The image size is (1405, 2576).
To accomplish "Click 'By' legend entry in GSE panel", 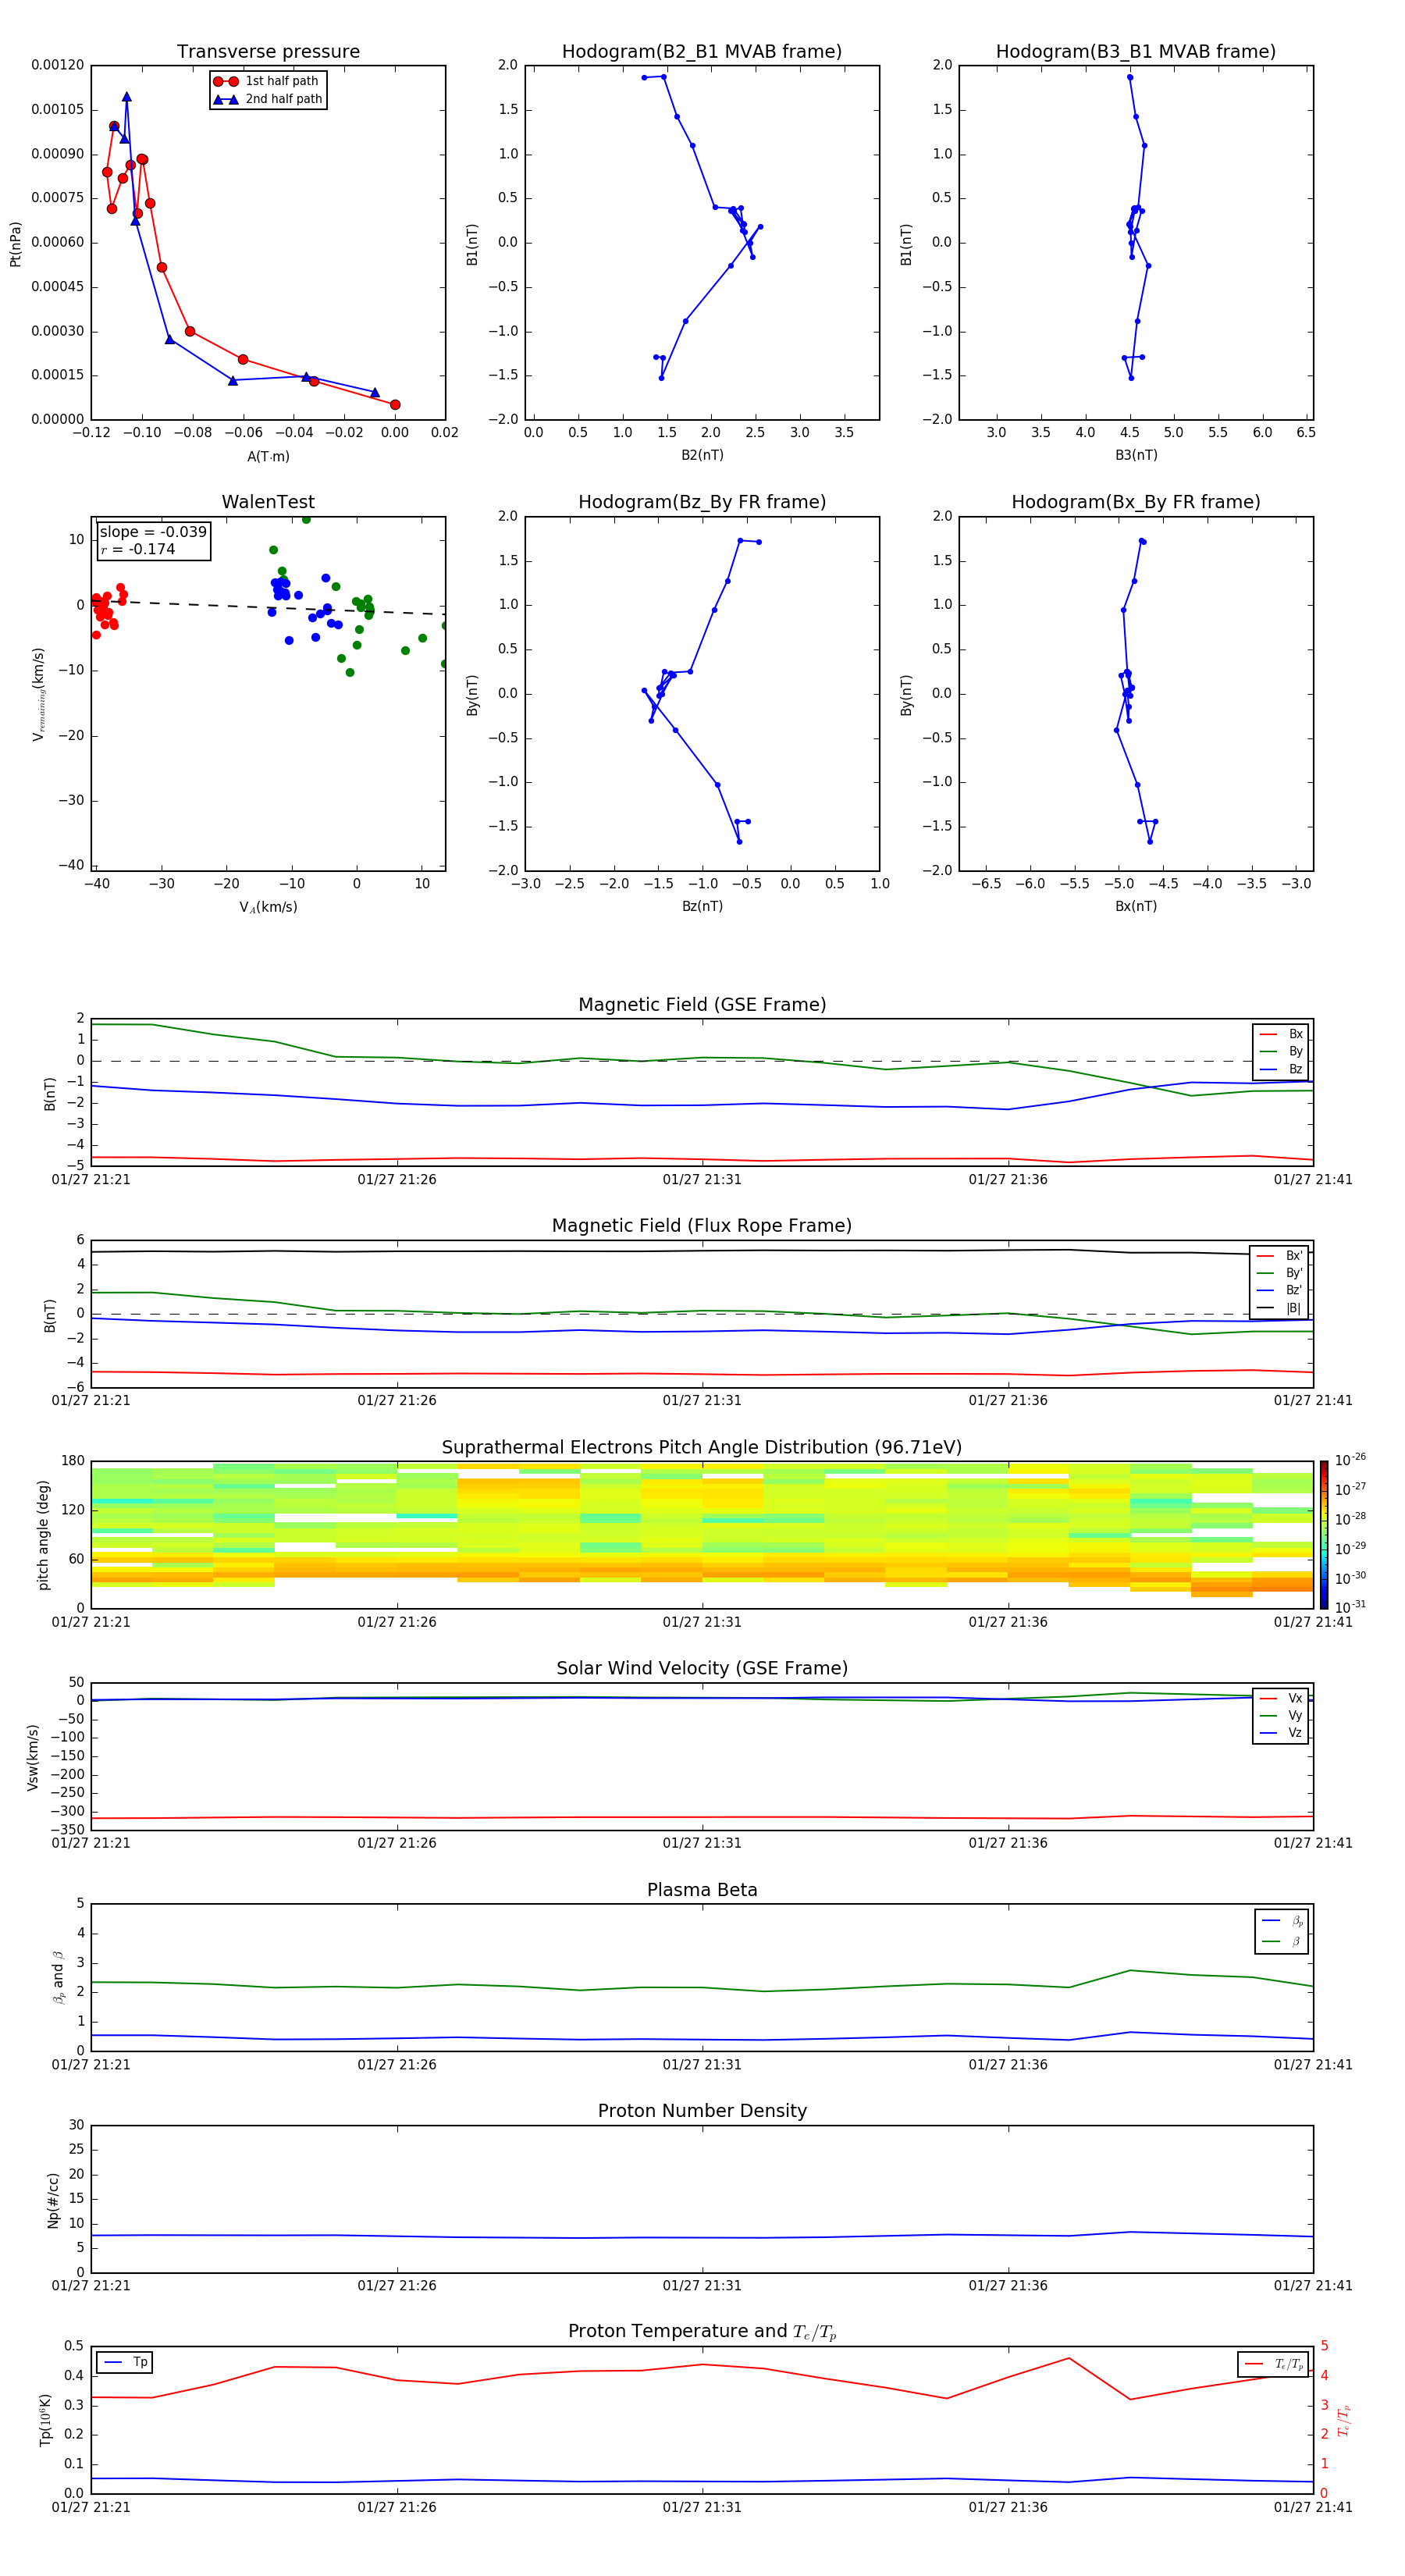I will pyautogui.click(x=1282, y=1051).
